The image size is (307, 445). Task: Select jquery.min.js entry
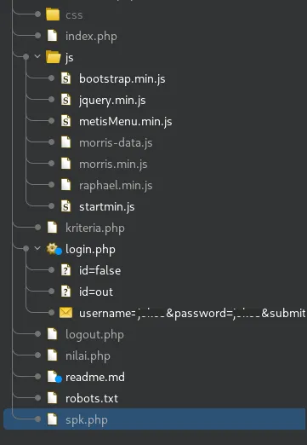click(x=112, y=101)
